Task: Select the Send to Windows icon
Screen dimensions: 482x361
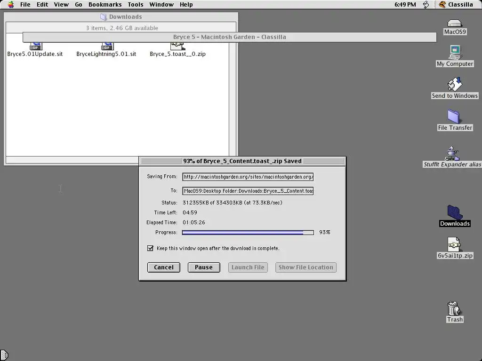Action: (x=455, y=84)
